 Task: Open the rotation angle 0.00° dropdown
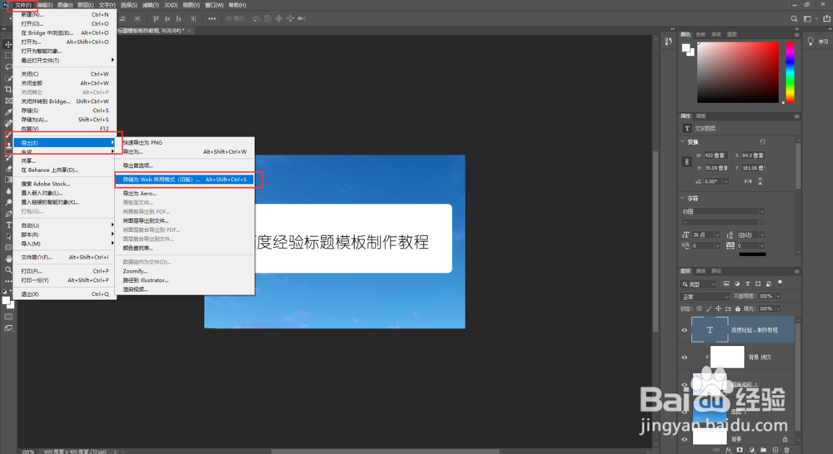pos(726,181)
